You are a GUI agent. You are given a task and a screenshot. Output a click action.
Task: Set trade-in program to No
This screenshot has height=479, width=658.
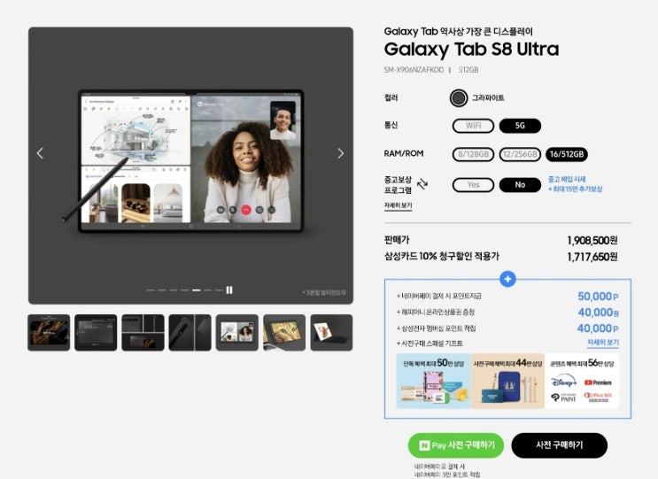[x=520, y=185]
